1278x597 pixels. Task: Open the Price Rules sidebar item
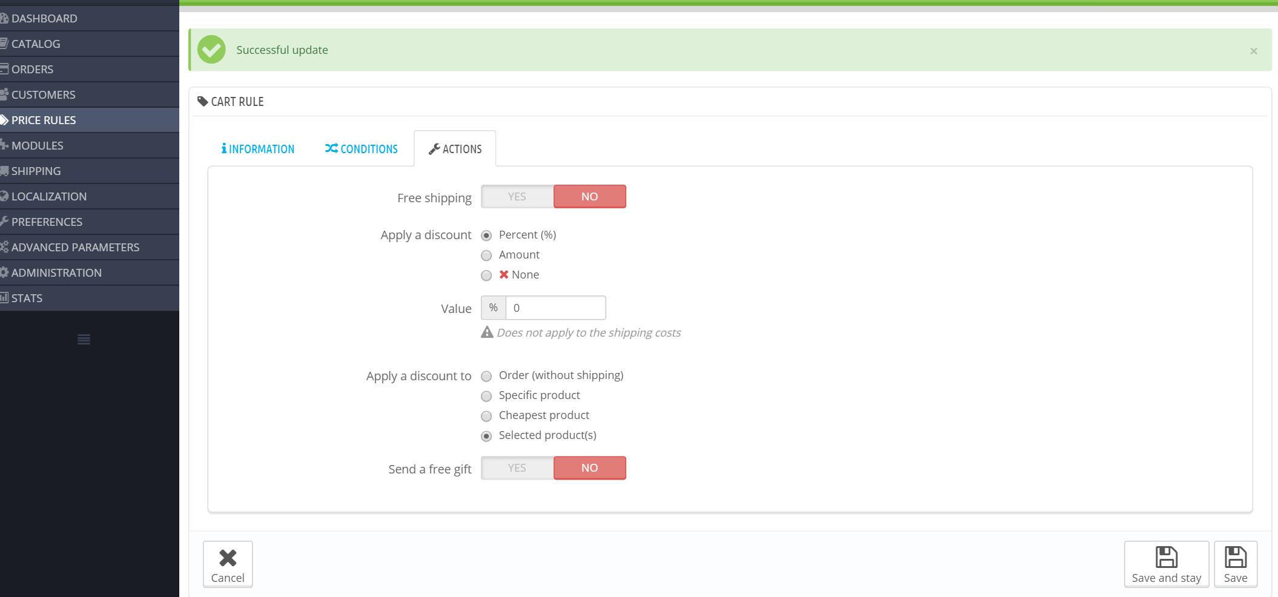[90, 120]
